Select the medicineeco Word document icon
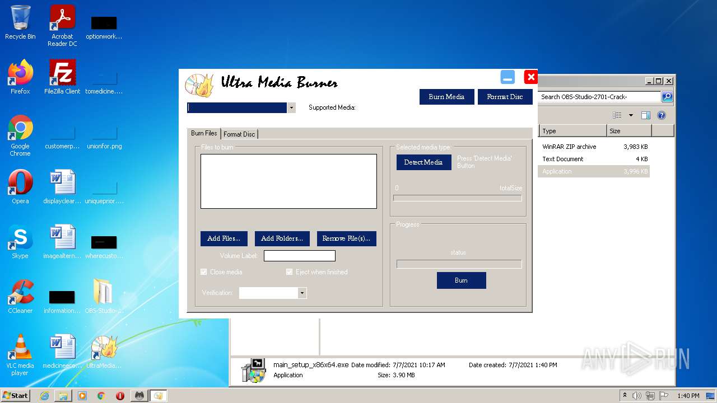Image resolution: width=717 pixels, height=403 pixels. pos(62,352)
